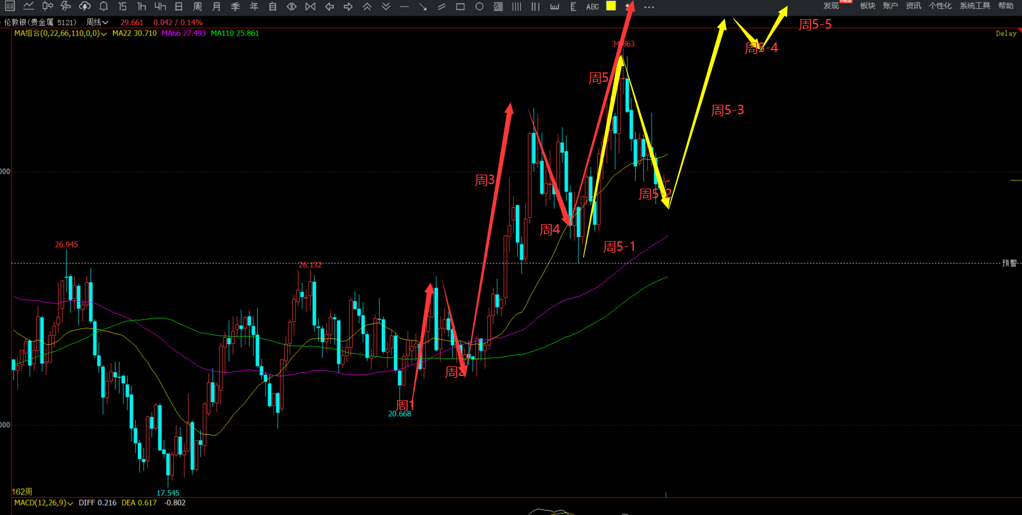Open the bell price alert icon
The image size is (1022, 515).
coord(104,6)
